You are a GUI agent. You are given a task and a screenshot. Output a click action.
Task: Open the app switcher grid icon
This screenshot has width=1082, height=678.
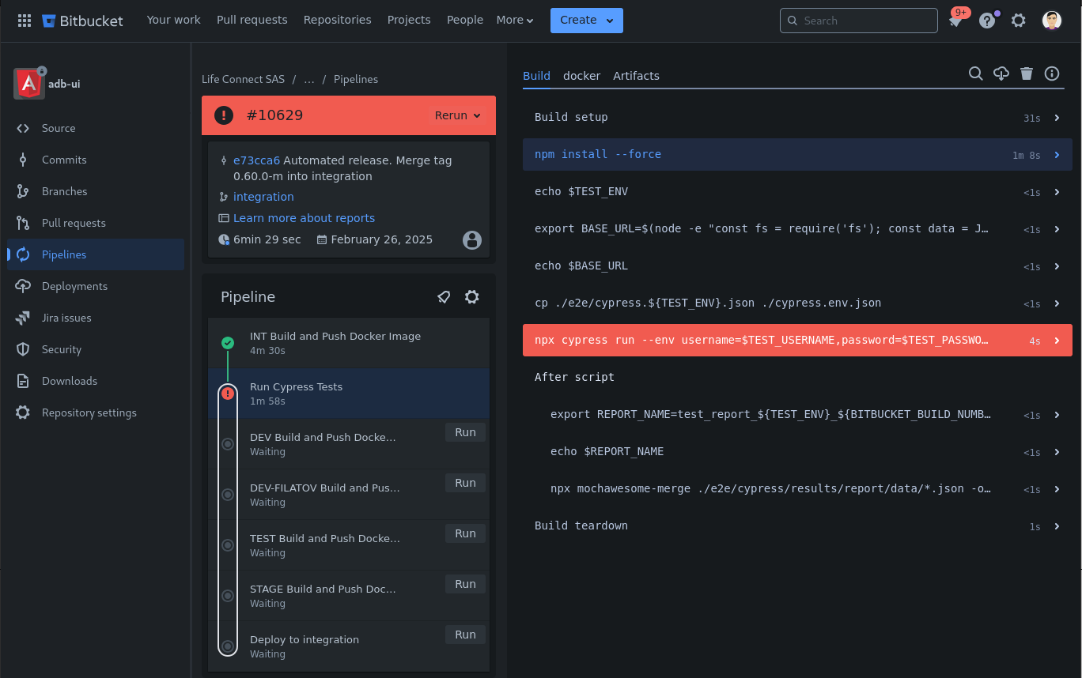25,21
